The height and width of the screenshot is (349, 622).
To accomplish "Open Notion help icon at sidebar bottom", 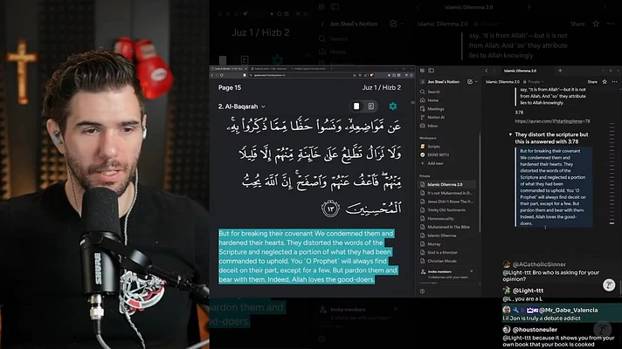I will (423, 291).
